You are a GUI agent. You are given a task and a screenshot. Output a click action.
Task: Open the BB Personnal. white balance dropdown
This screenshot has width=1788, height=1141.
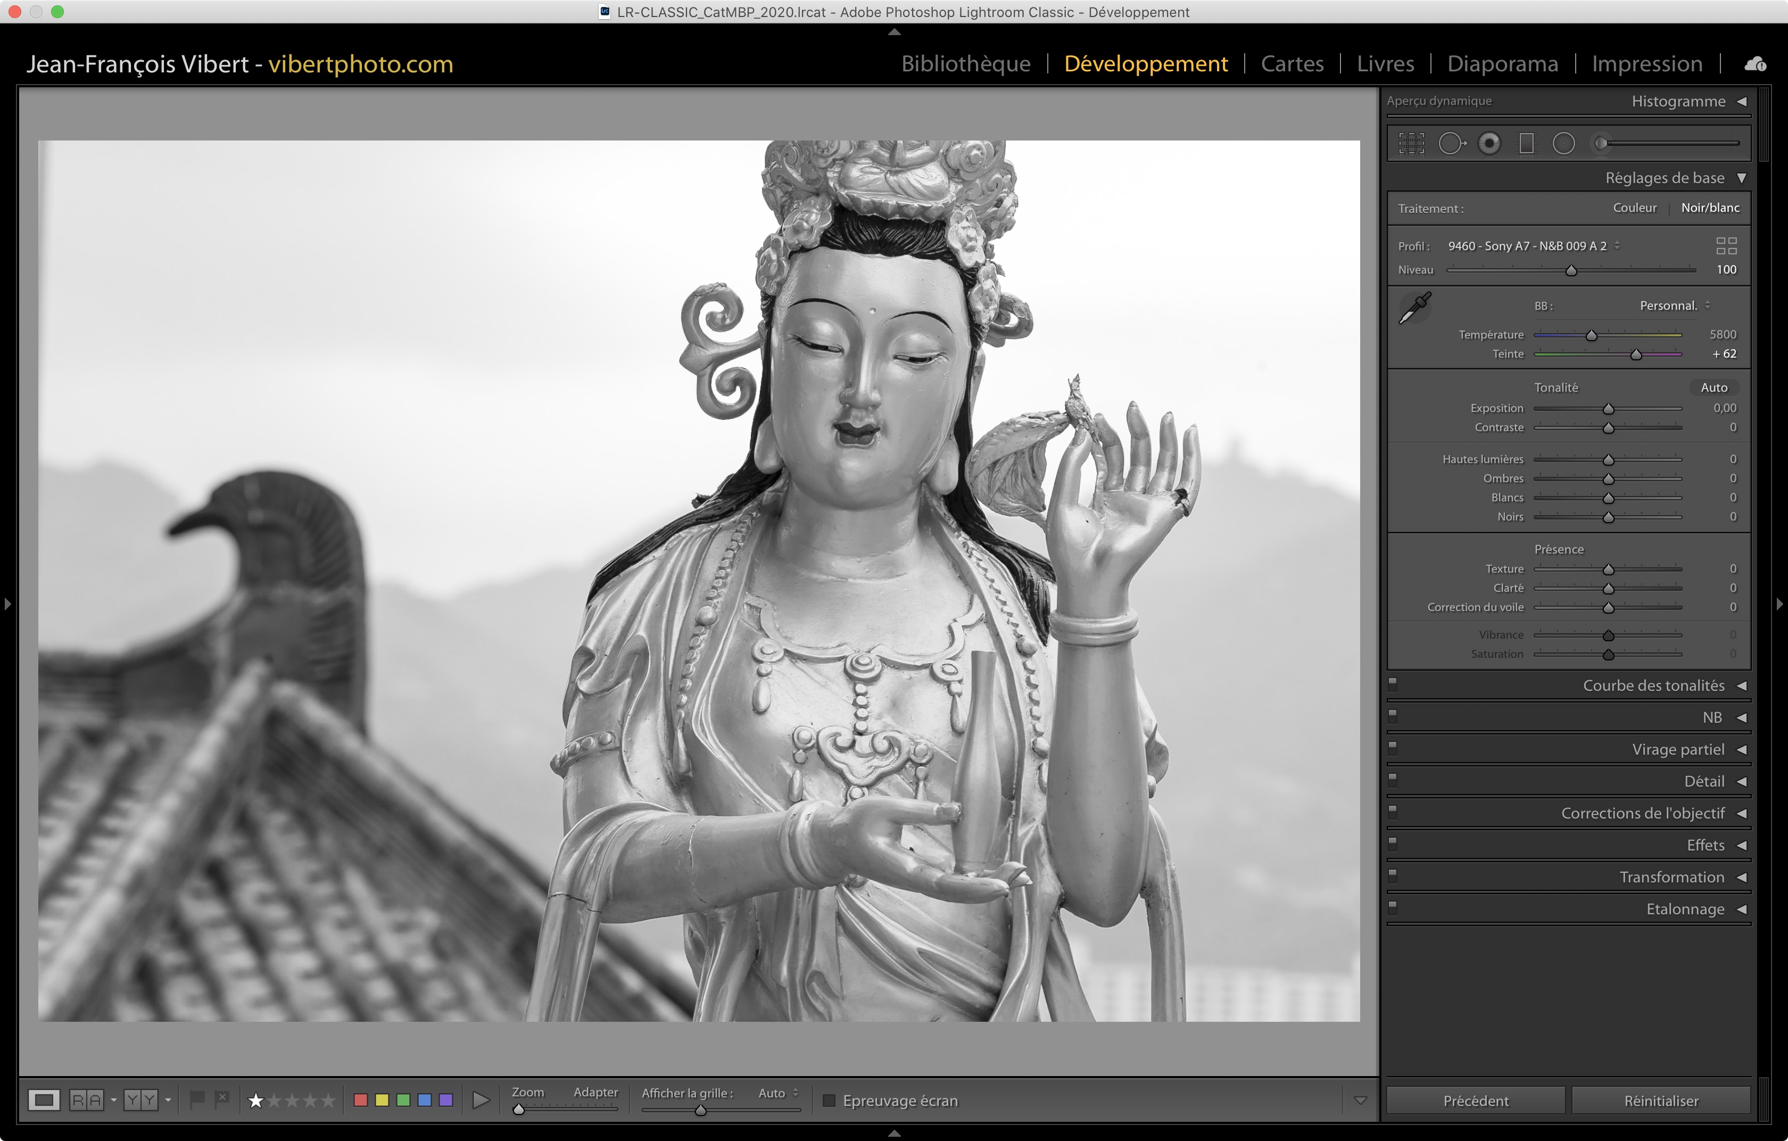click(1675, 306)
